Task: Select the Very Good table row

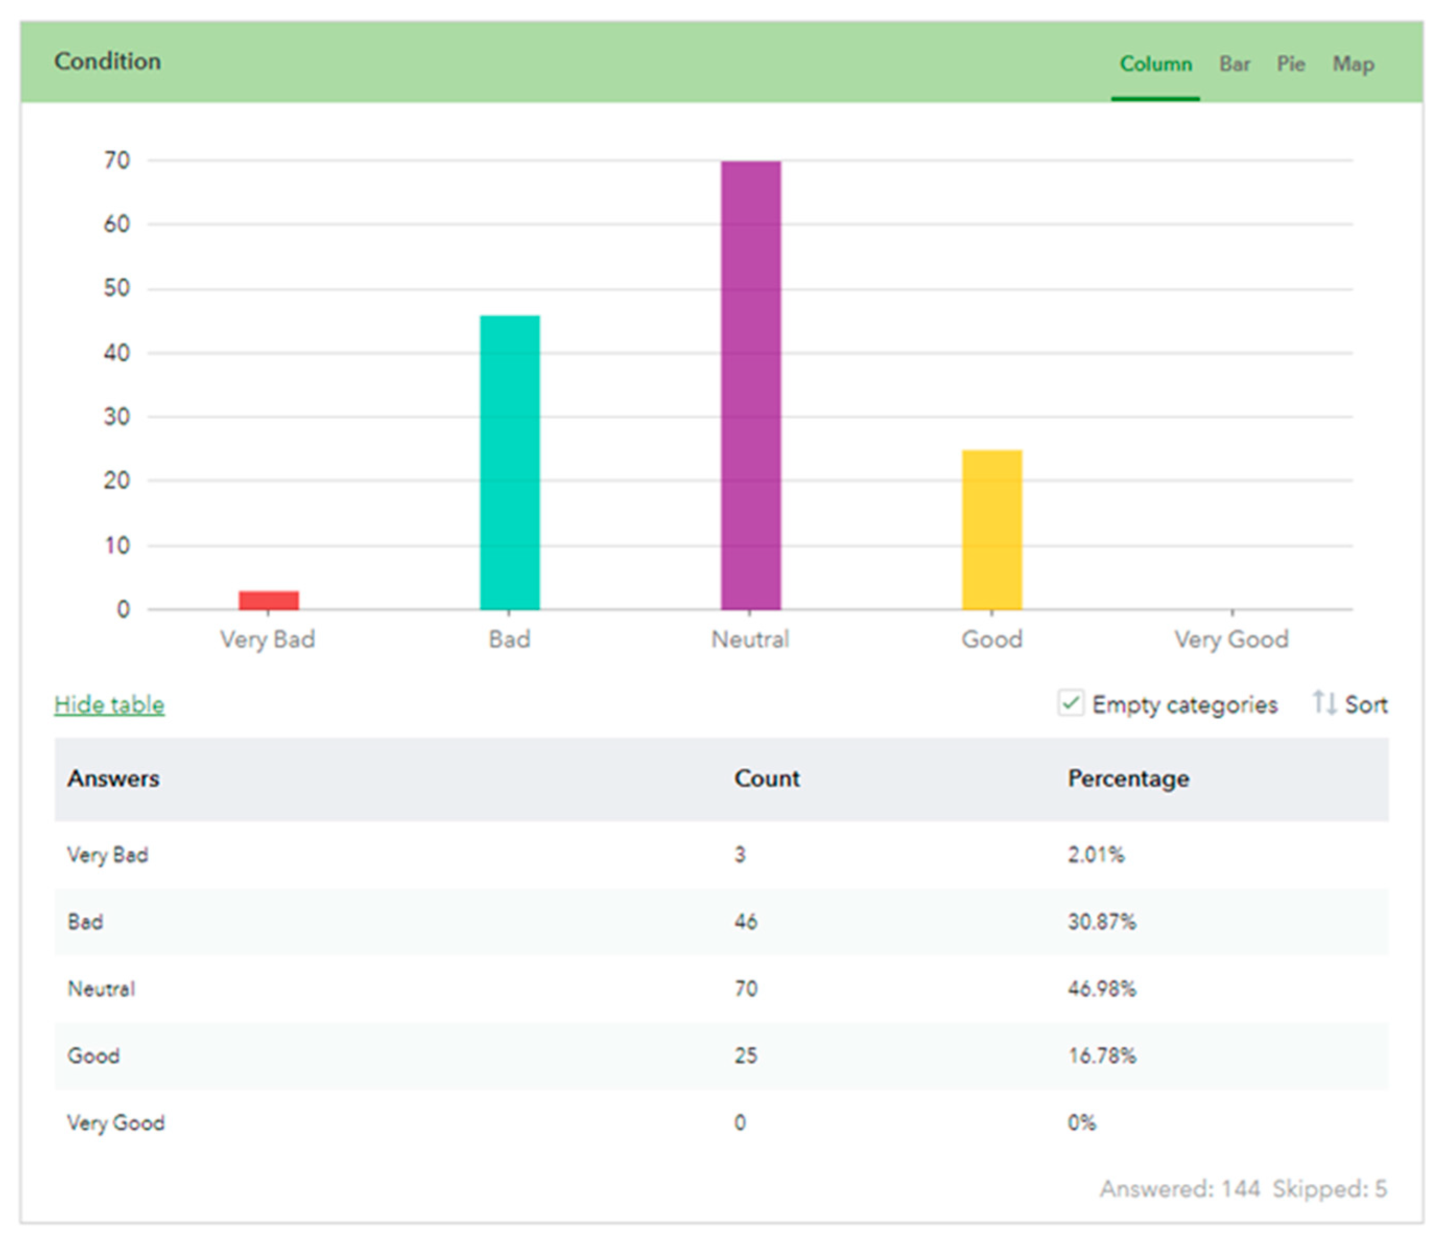Action: pyautogui.click(x=115, y=1122)
